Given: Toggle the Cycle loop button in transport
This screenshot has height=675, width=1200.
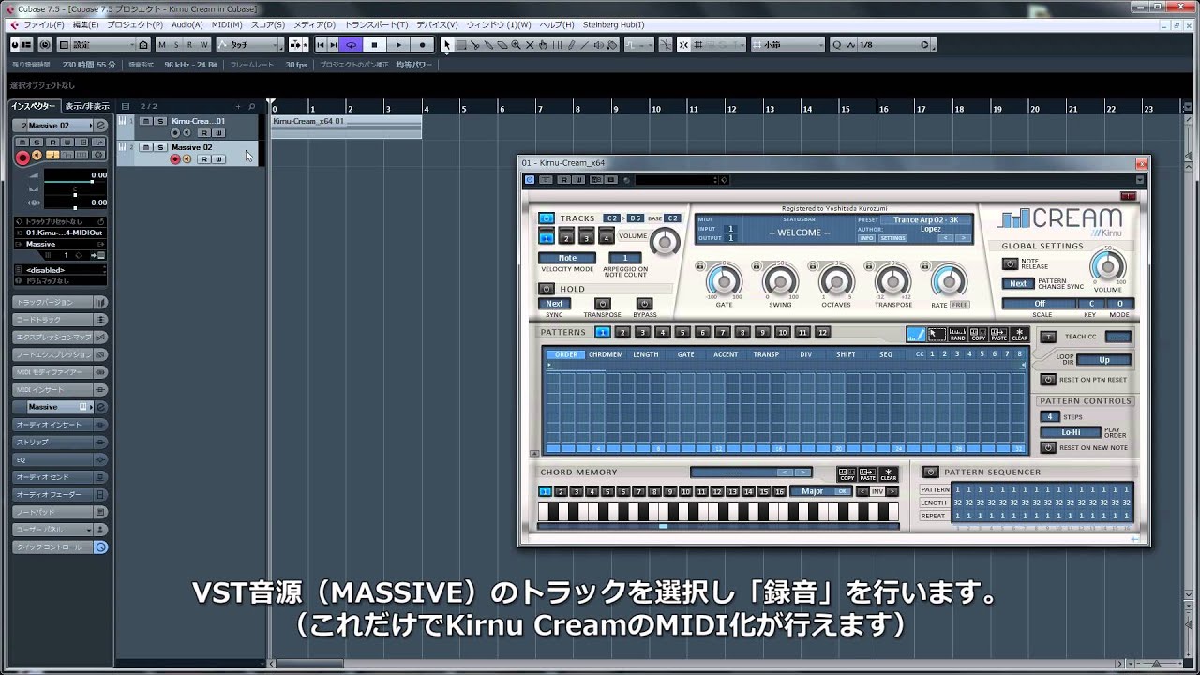Looking at the screenshot, I should 351,45.
